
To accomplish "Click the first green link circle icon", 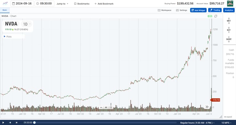I will (x=209, y=16).
